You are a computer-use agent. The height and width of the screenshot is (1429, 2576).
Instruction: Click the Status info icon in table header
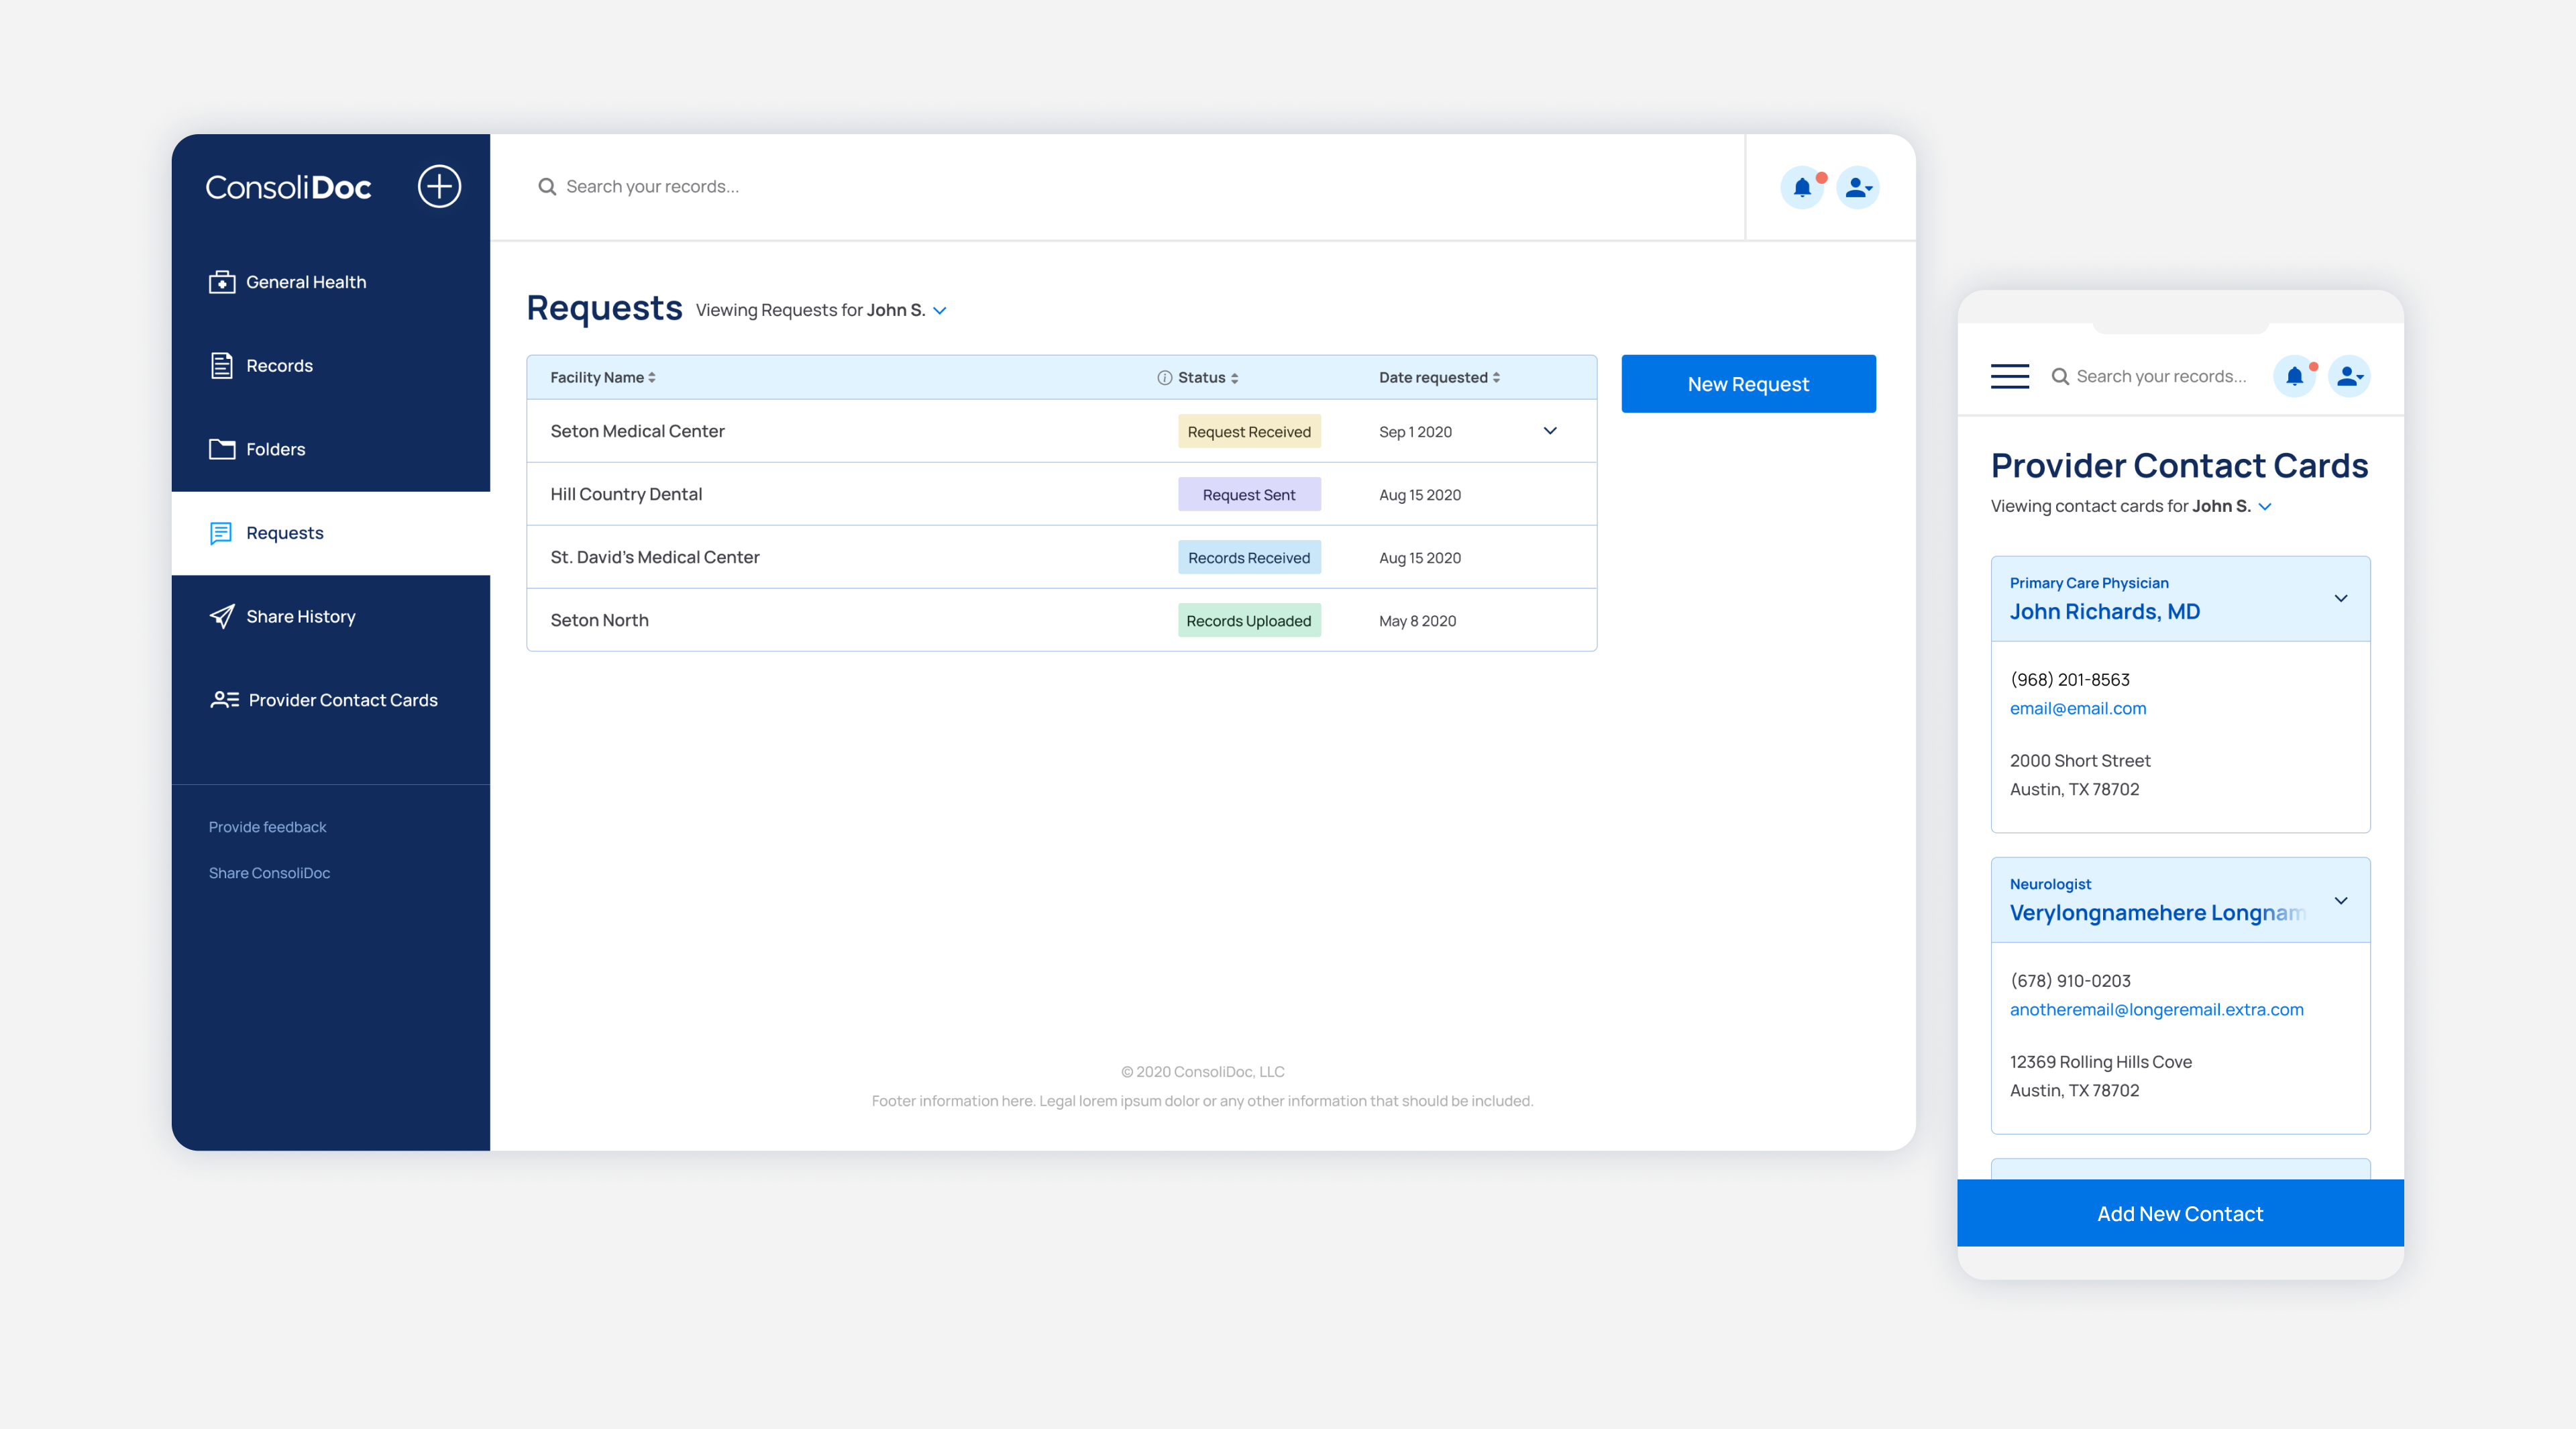tap(1164, 378)
